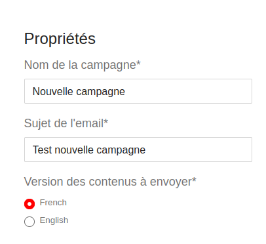Click the word "Test" in email subject field
The height and width of the screenshot is (244, 266).
(x=42, y=150)
